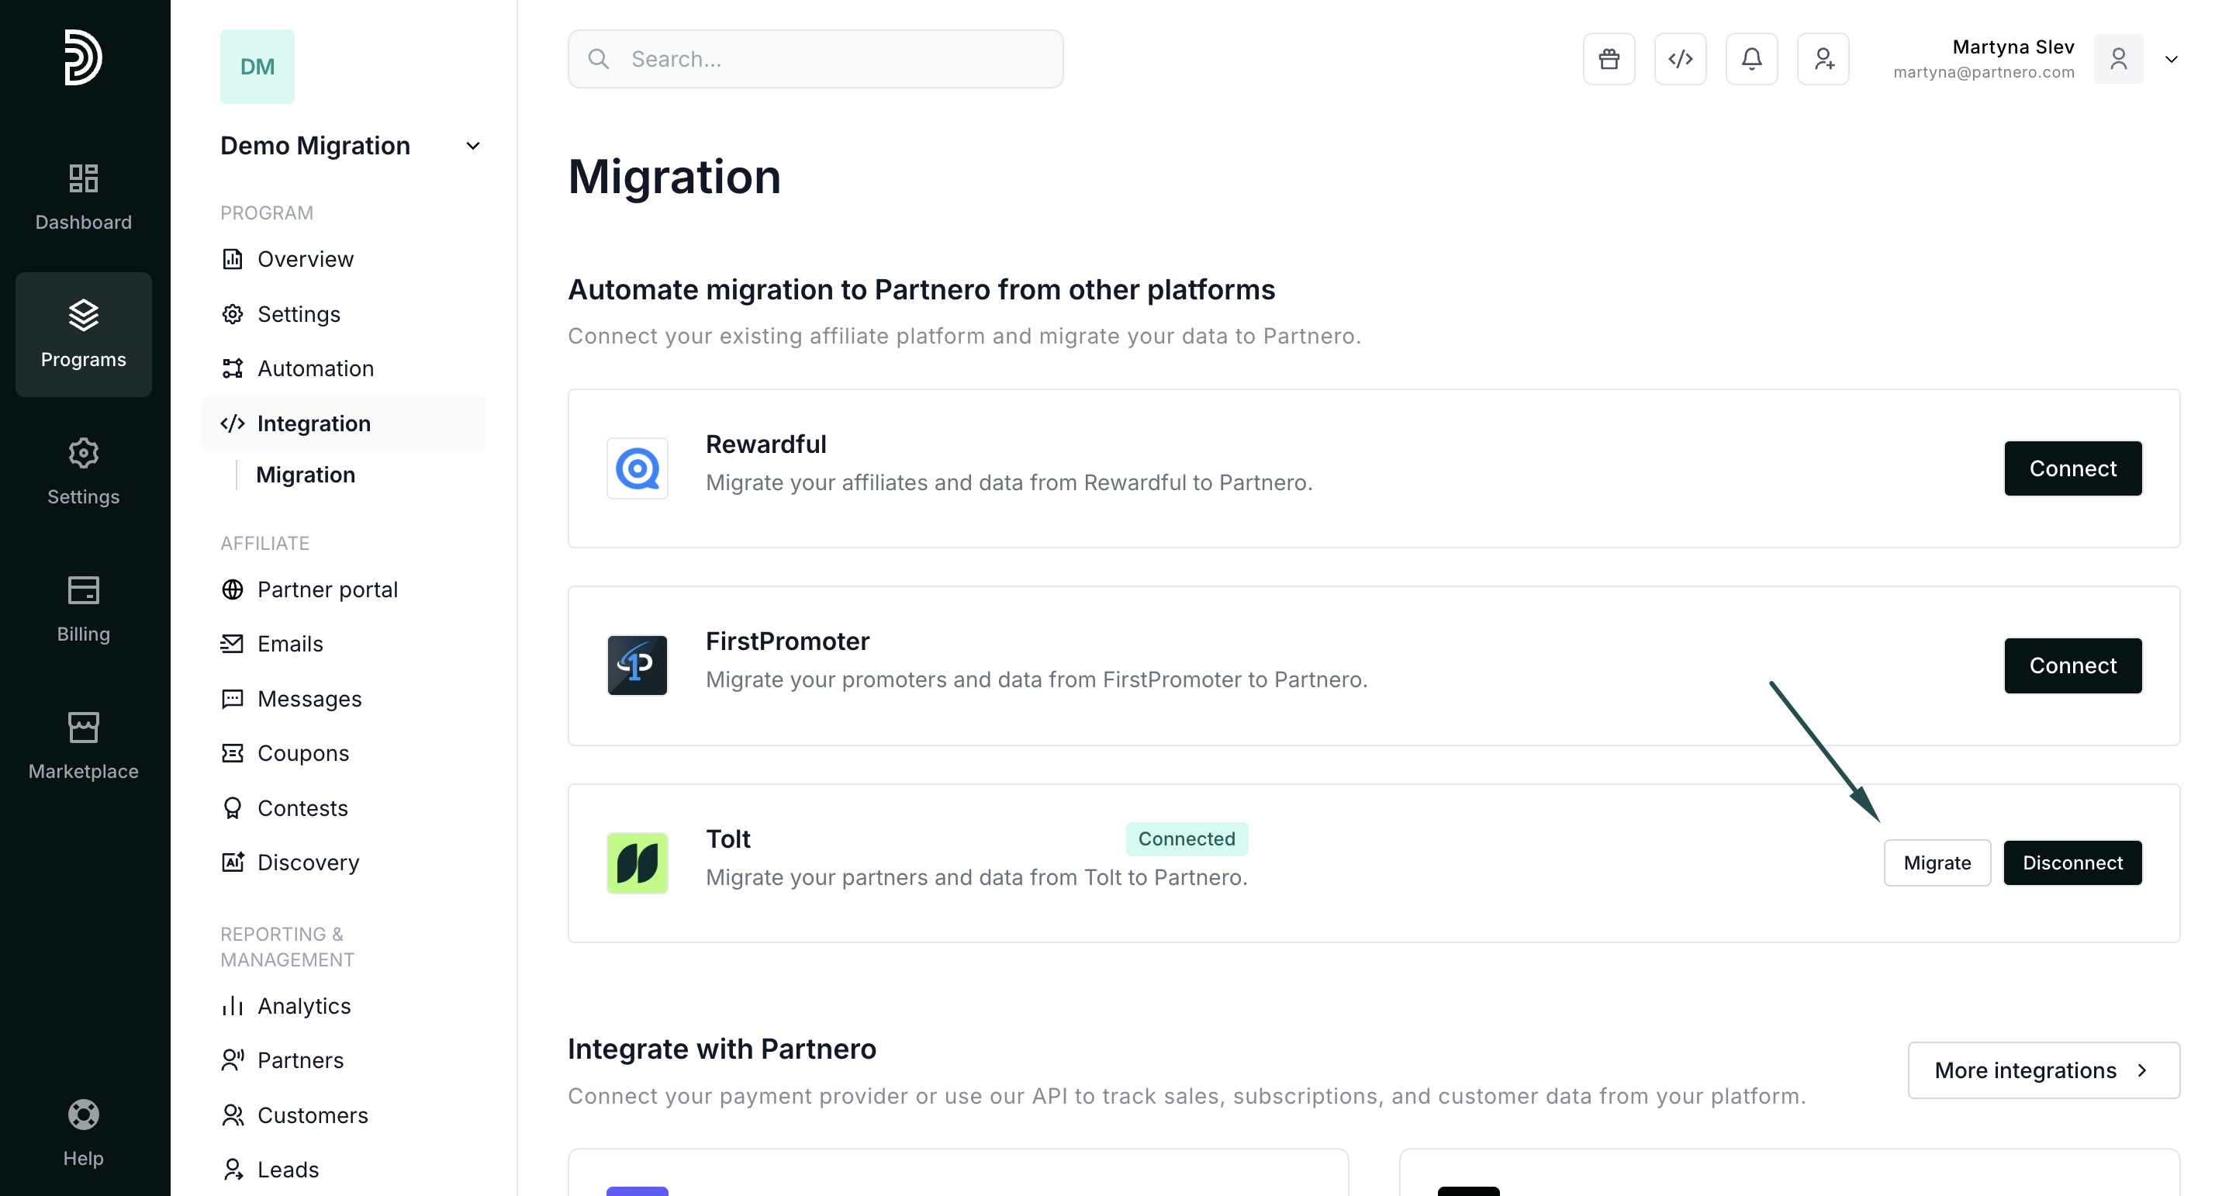The width and height of the screenshot is (2229, 1196).
Task: Click Connect button for Rewardful
Action: click(x=2072, y=468)
